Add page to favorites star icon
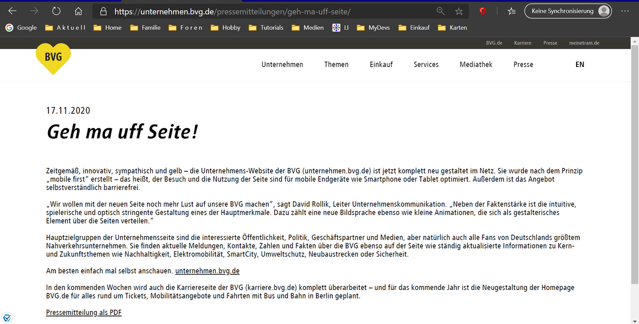Screen dimensions: 639x324 pos(459,11)
